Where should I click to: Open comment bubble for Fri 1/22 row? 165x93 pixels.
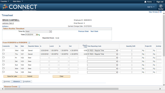pyautogui.click(x=4, y=57)
